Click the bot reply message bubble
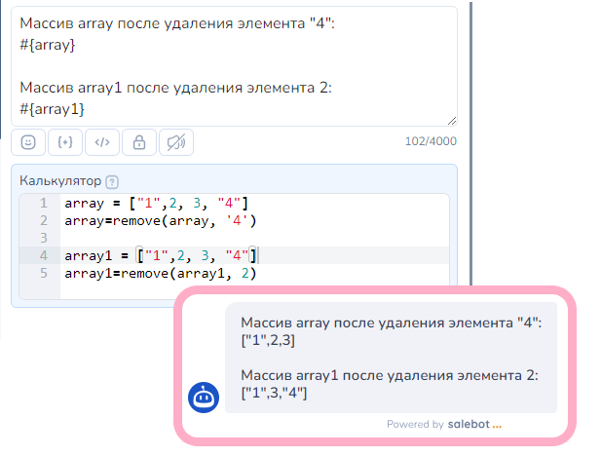The image size is (601, 456). 391,358
